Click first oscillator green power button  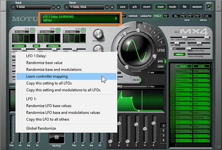pos(32,30)
